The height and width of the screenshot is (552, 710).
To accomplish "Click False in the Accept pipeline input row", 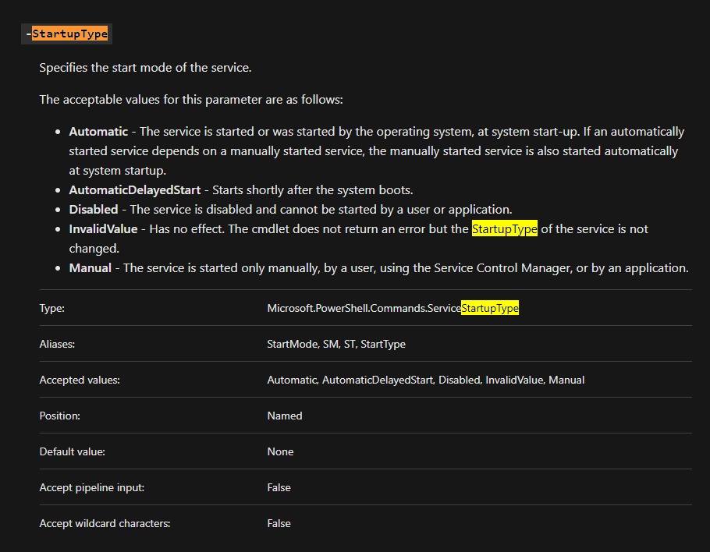I will tap(279, 488).
